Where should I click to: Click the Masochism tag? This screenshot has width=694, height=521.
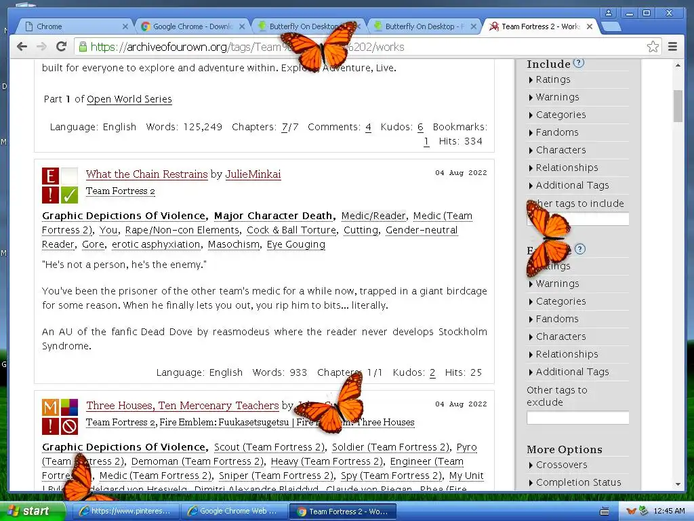click(x=234, y=244)
